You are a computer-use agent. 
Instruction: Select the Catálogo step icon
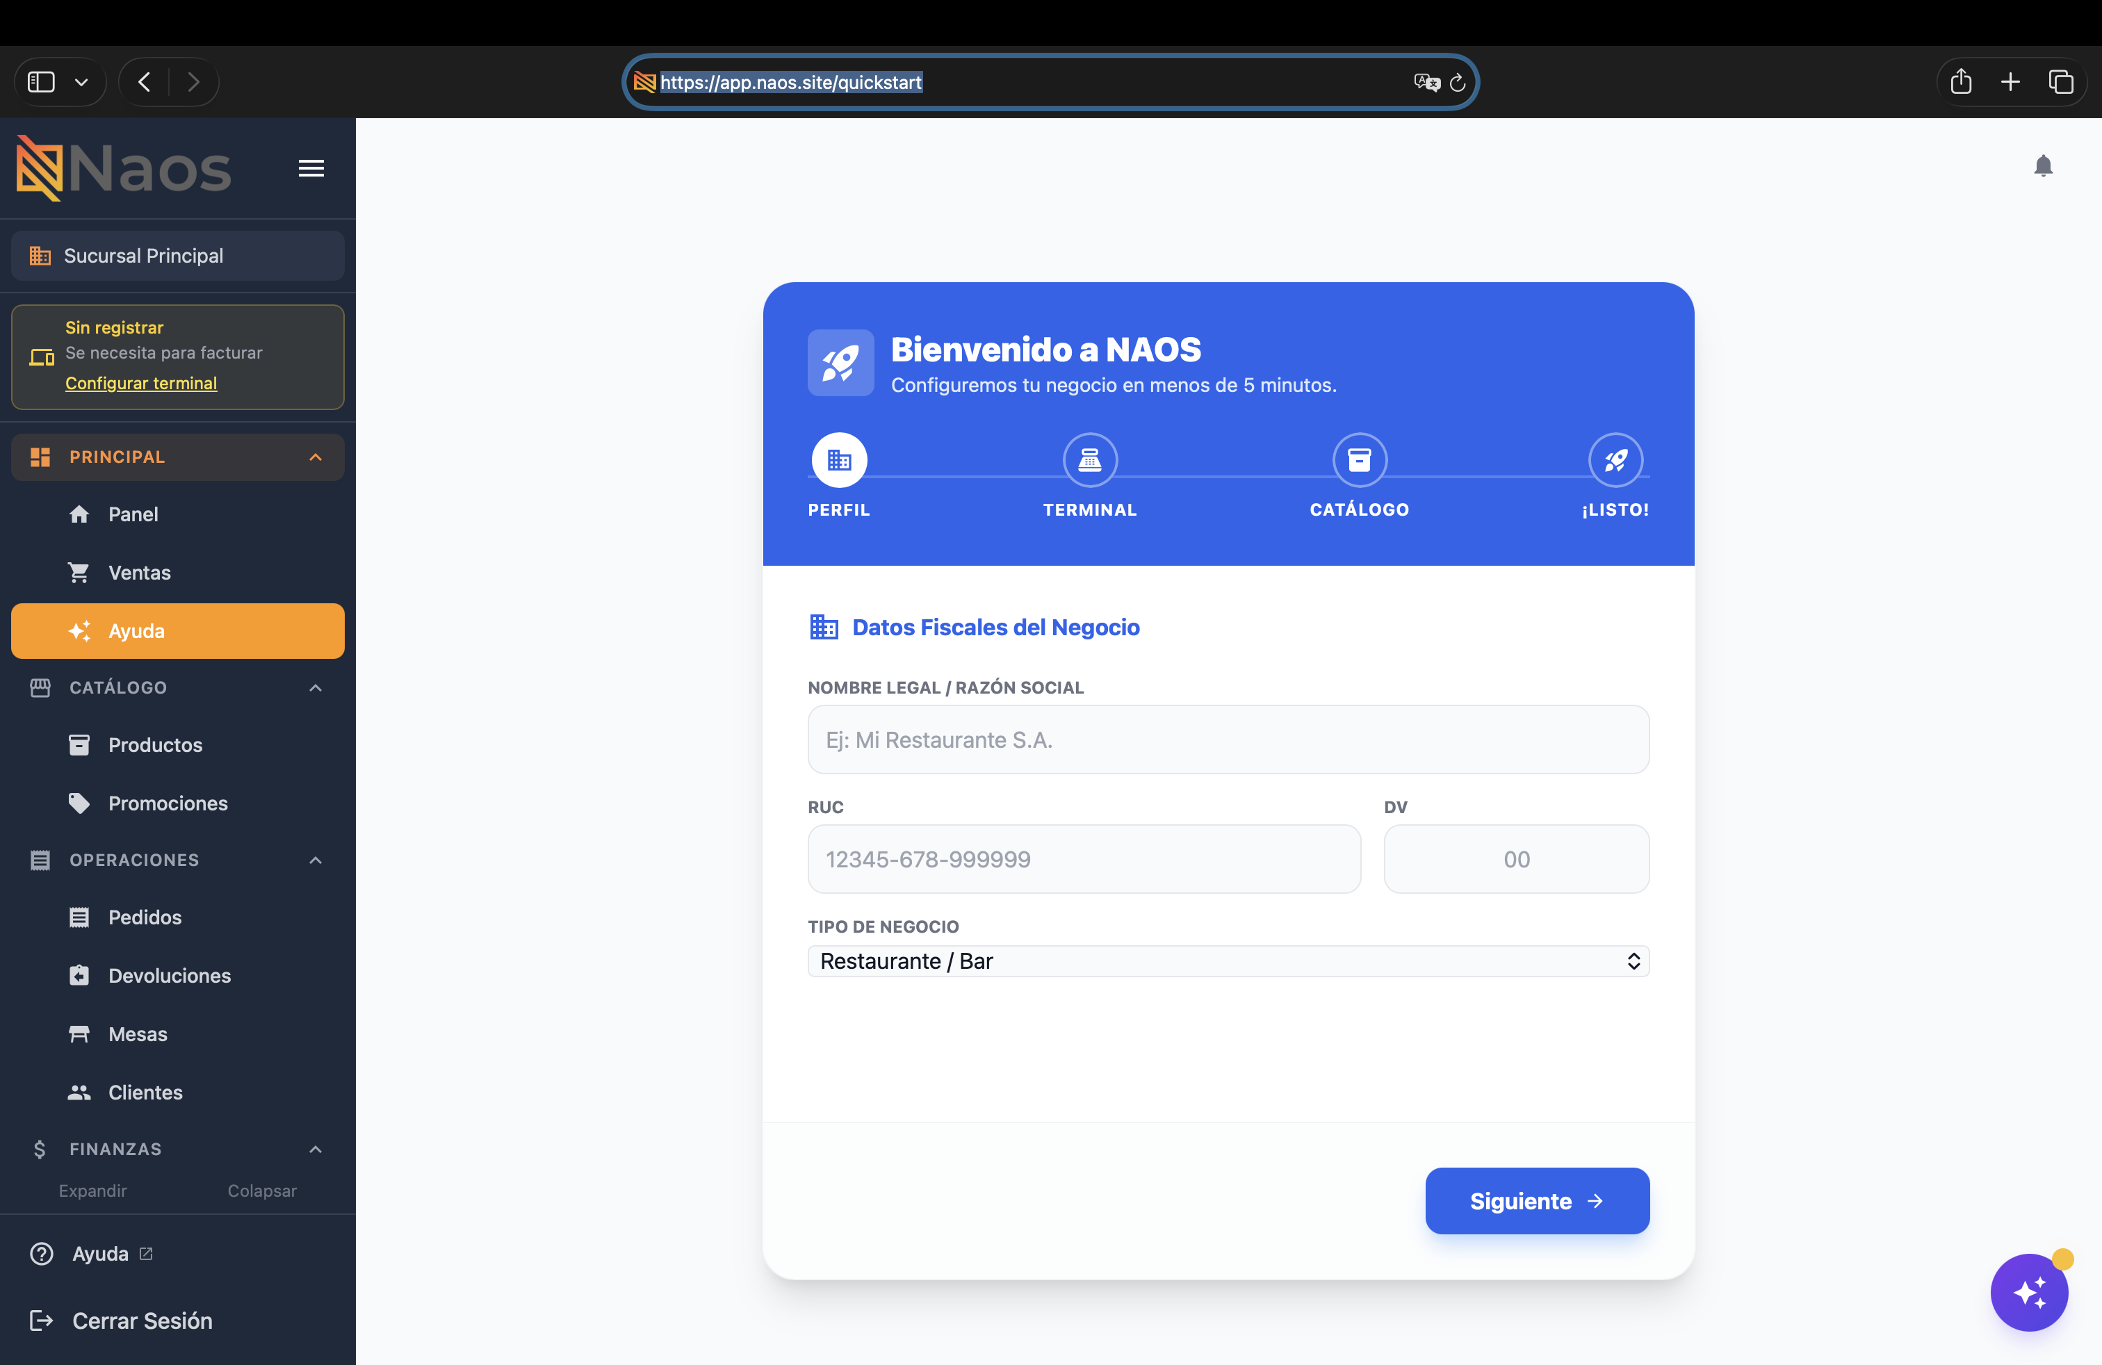pyautogui.click(x=1359, y=460)
